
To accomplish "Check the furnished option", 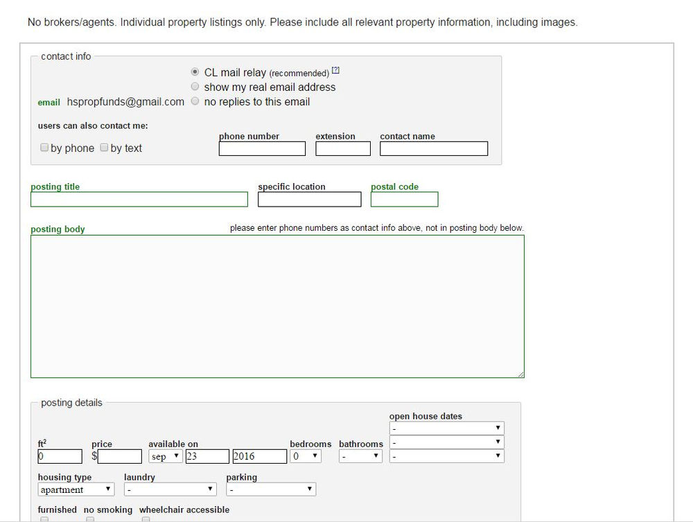I will pos(44,519).
